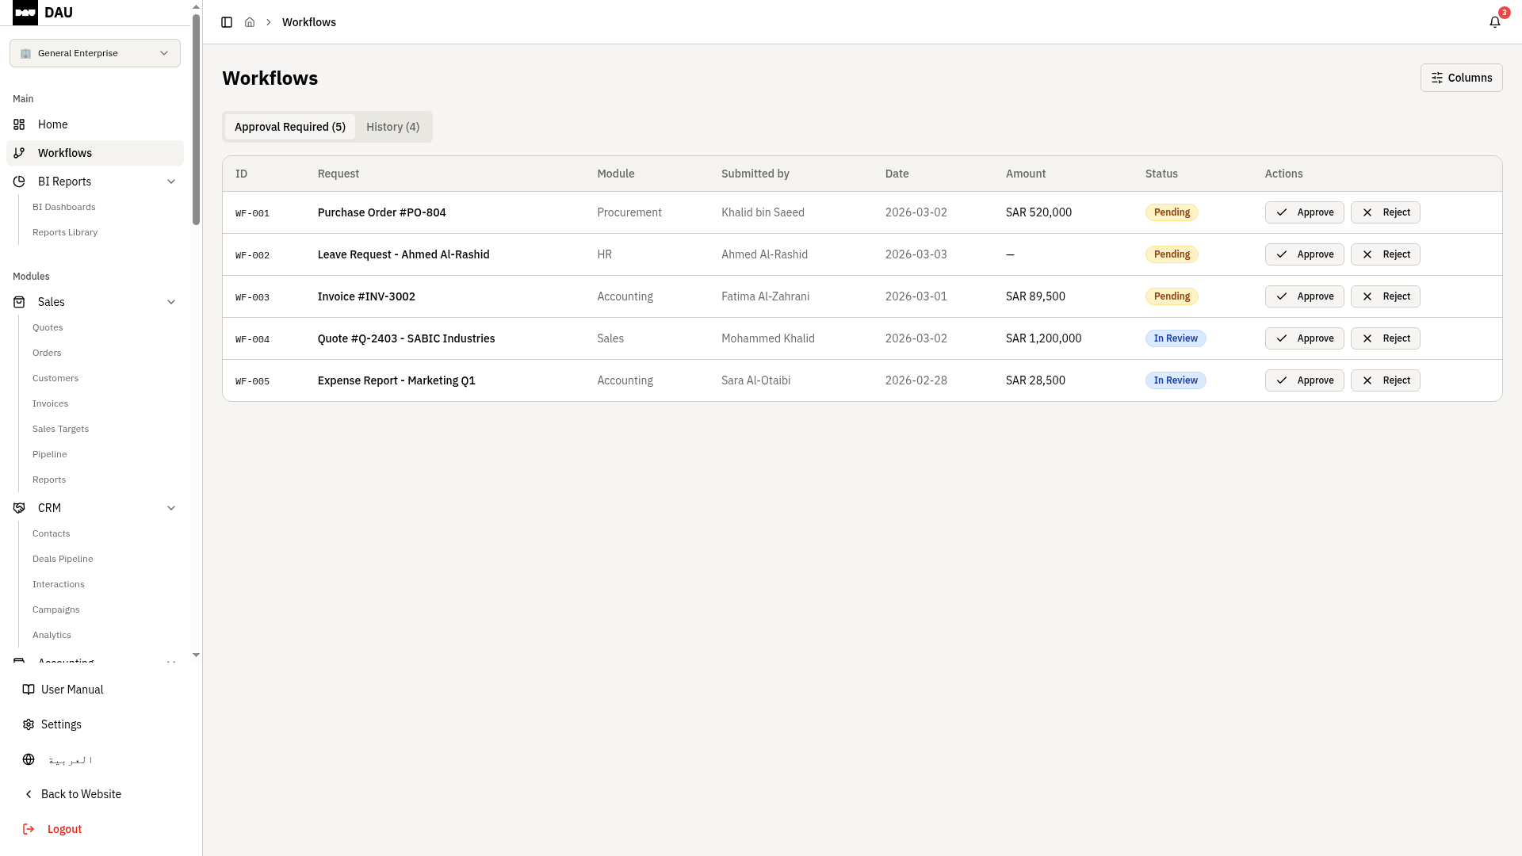Open User Manual book icon
The width and height of the screenshot is (1522, 856).
coord(29,690)
